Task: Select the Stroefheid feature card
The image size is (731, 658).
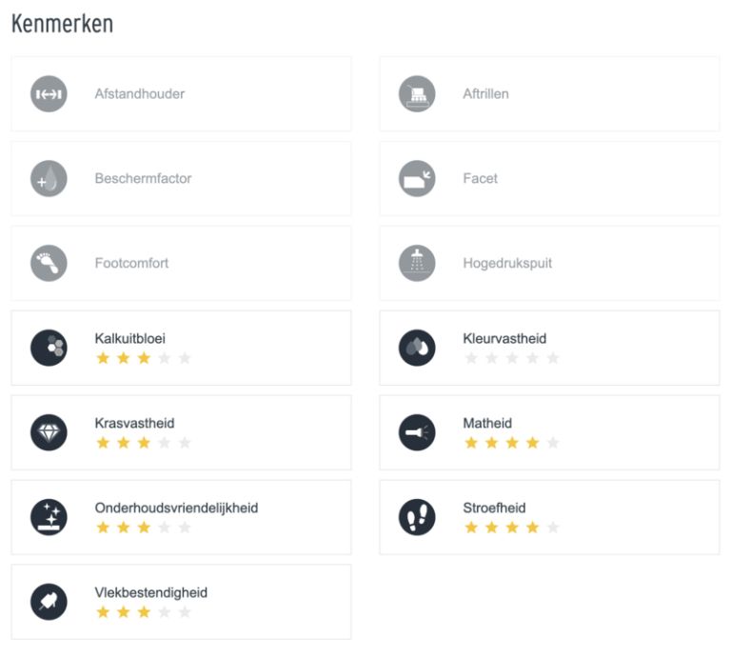Action: (x=549, y=517)
